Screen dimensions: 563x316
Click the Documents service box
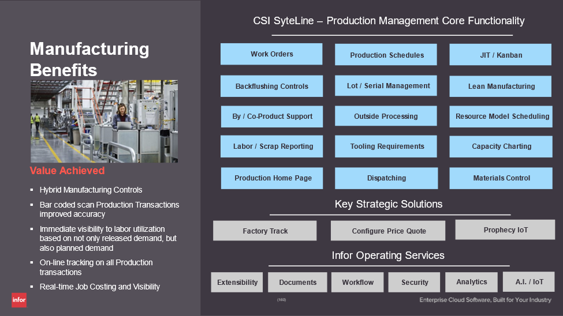pyautogui.click(x=297, y=283)
